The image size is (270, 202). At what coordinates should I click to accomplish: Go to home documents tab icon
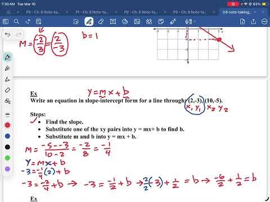click(8, 12)
